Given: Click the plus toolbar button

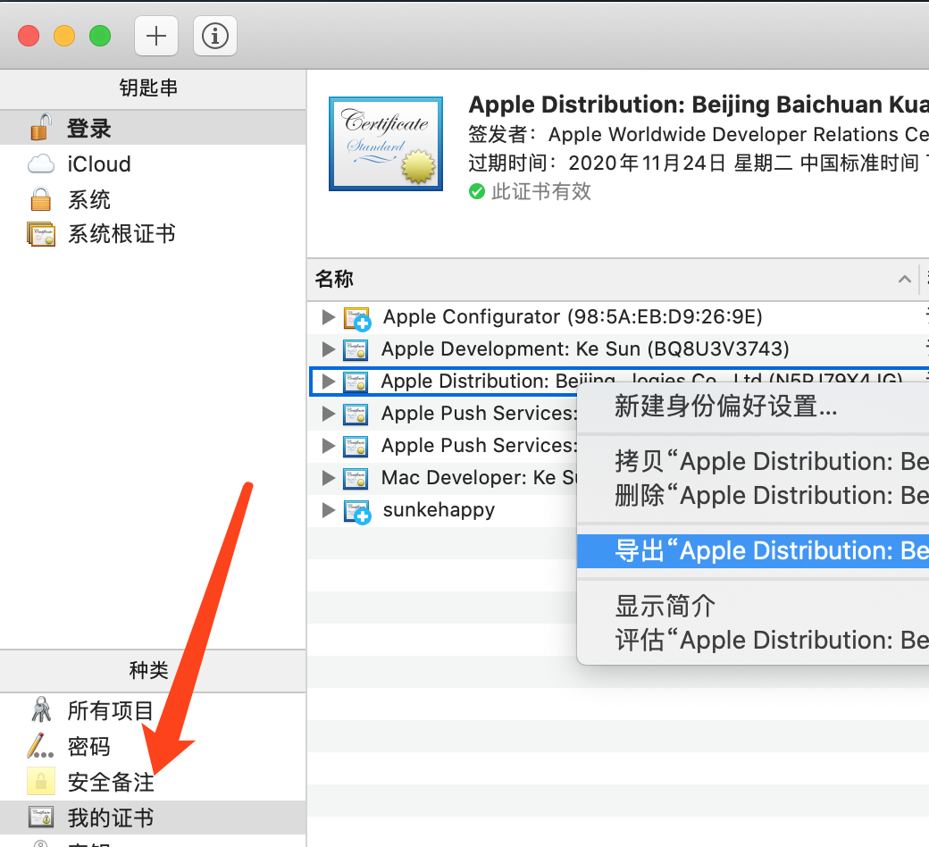Looking at the screenshot, I should coord(155,36).
